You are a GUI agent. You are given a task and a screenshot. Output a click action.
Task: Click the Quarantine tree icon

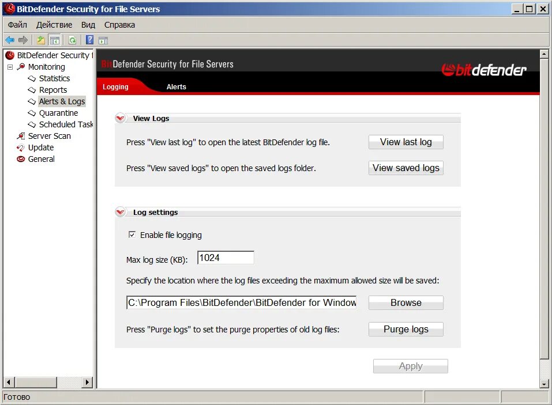(x=32, y=113)
